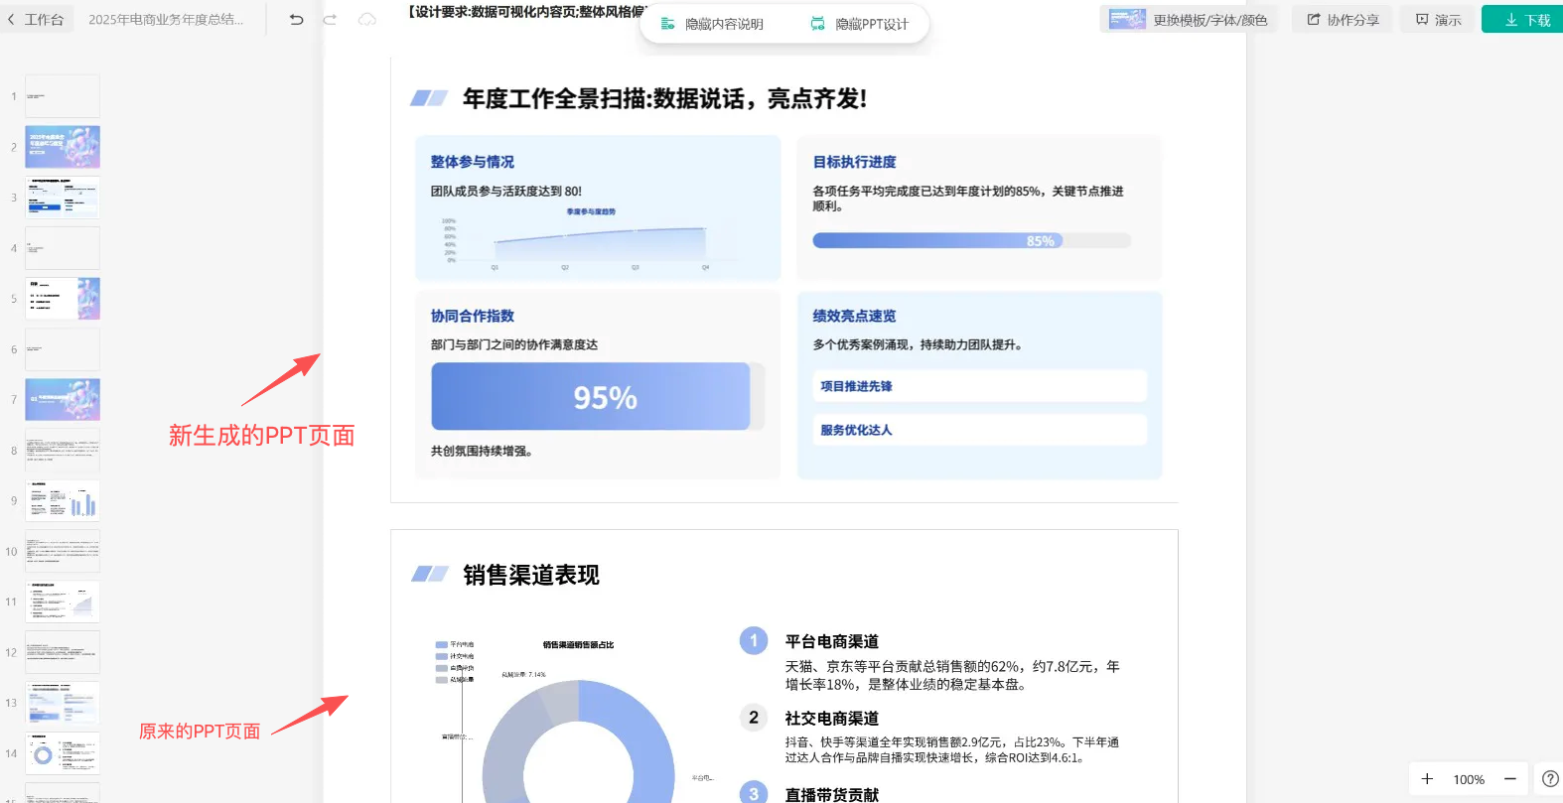Select slide 7 thumbnail in sidebar
1563x803 pixels.
(63, 399)
